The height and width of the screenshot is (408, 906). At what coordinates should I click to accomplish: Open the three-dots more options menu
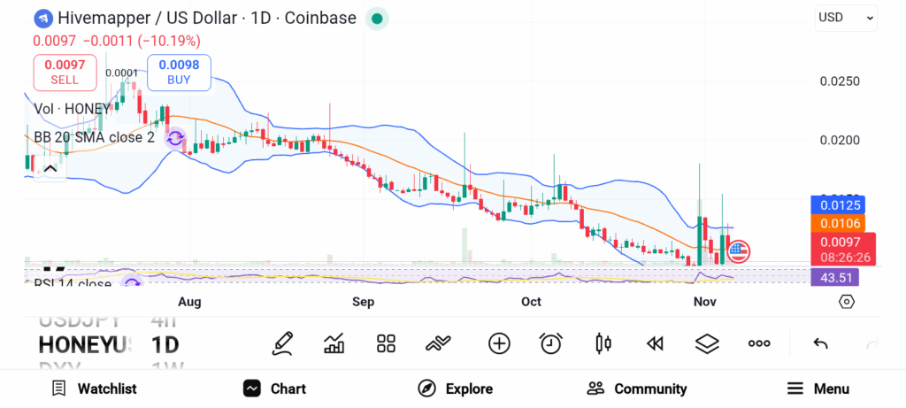pos(759,343)
